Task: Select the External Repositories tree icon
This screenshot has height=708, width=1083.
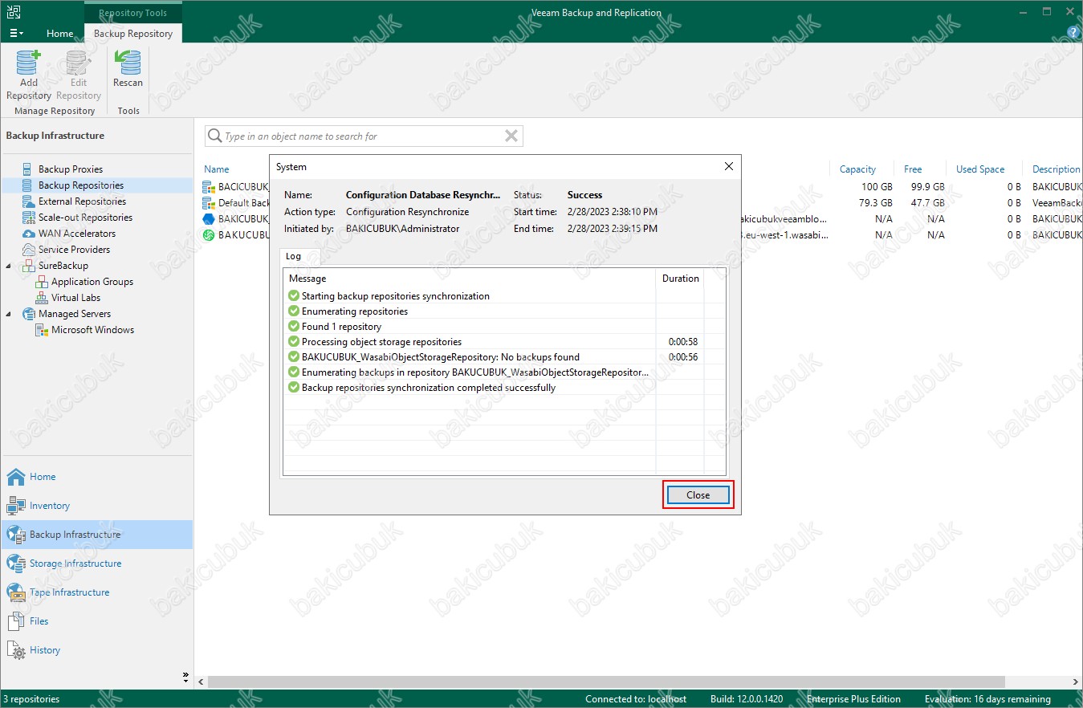Action: [x=29, y=201]
